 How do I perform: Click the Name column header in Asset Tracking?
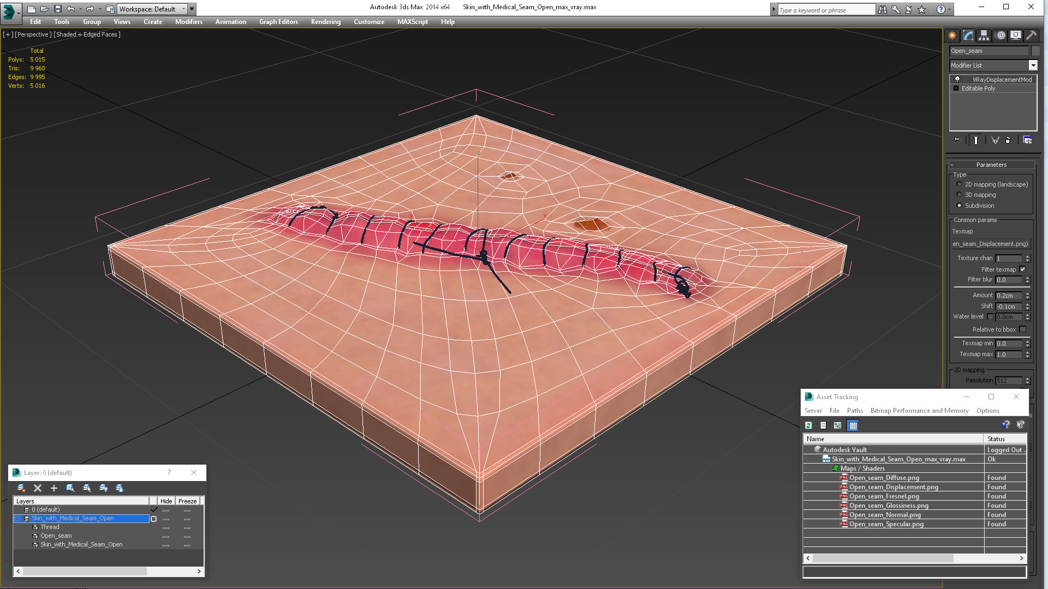(x=893, y=439)
